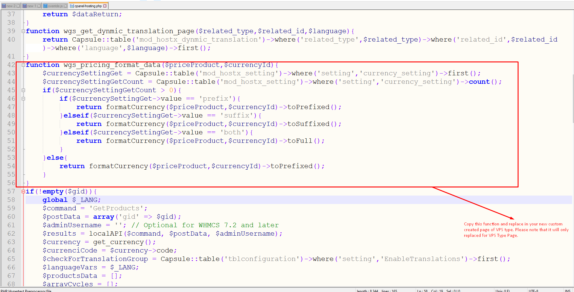Viewport: 574px width, 292px height.
Task: Click line number 60 in the margin
Action: pyautogui.click(x=11, y=217)
